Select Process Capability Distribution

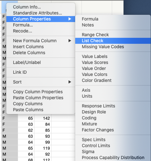pos(113,158)
